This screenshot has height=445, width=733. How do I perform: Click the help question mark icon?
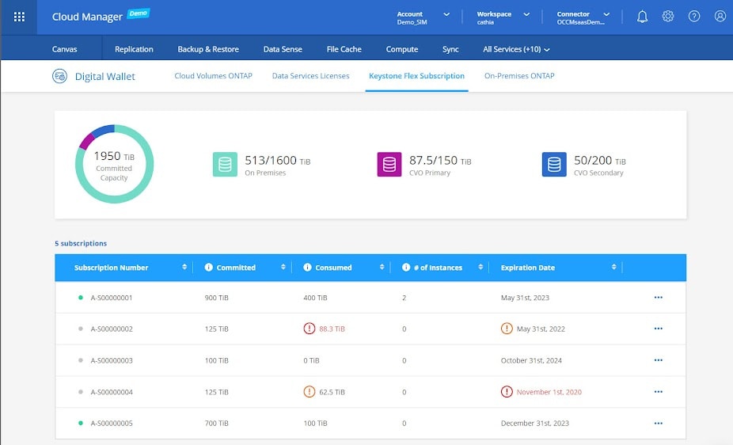pyautogui.click(x=694, y=17)
